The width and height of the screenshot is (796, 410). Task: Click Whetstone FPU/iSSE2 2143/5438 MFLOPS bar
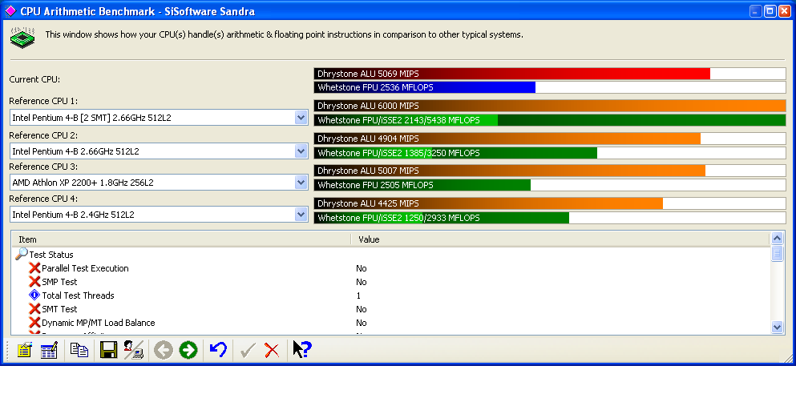point(550,120)
